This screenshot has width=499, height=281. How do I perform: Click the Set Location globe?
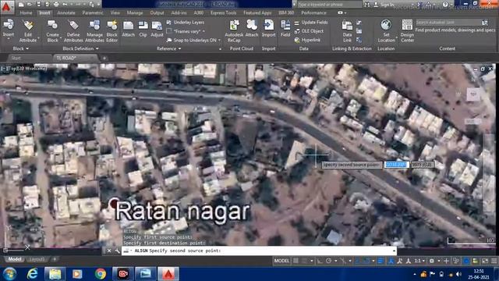pyautogui.click(x=386, y=25)
